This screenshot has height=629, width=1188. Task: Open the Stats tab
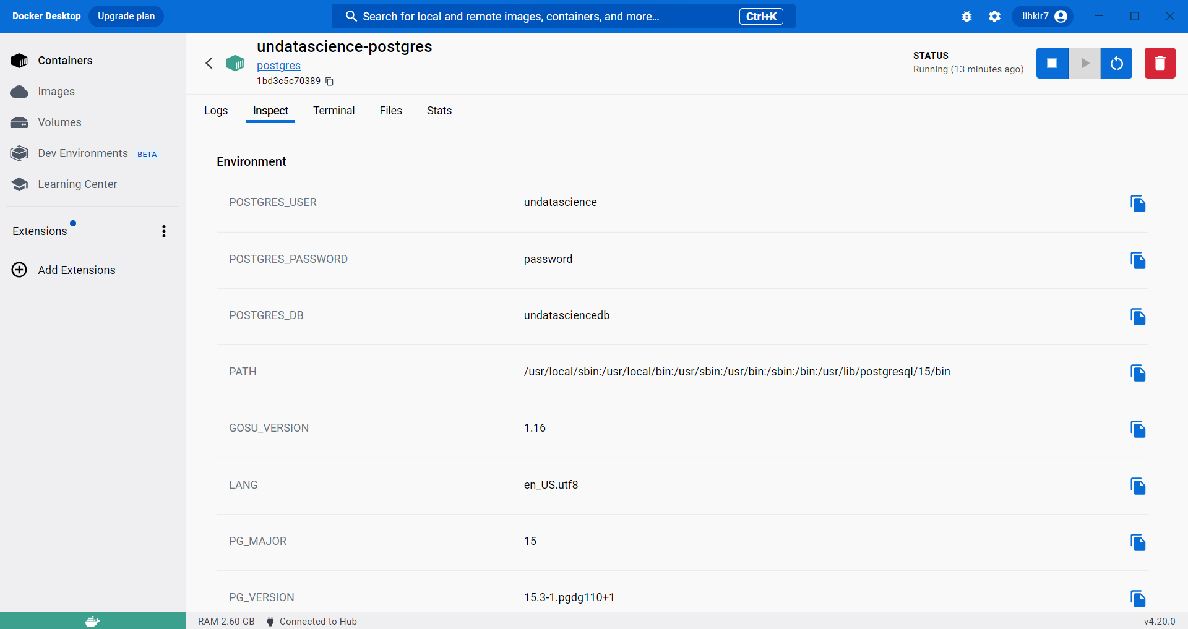(x=439, y=111)
